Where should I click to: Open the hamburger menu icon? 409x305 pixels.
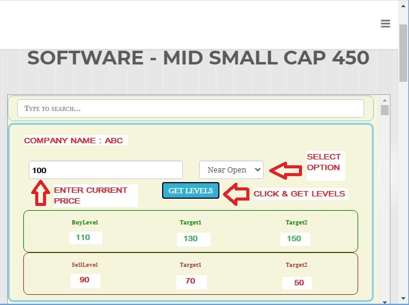(x=385, y=24)
